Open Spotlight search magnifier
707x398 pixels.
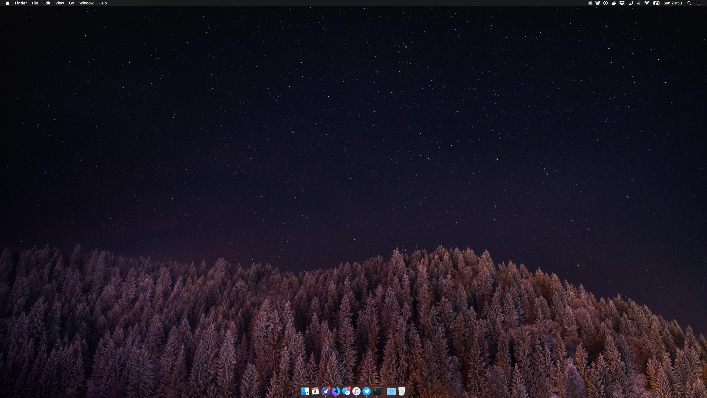pos(689,3)
